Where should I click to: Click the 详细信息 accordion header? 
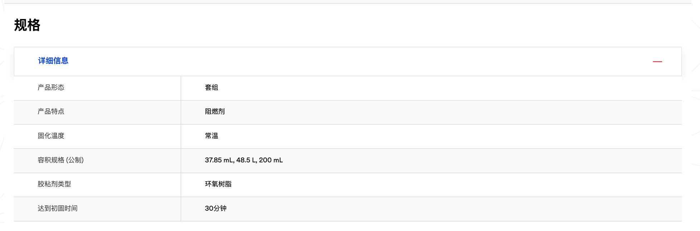(53, 61)
